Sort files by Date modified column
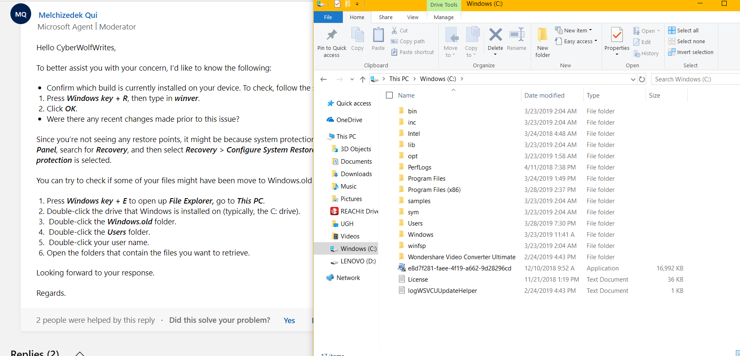Image resolution: width=740 pixels, height=356 pixels. click(x=544, y=95)
